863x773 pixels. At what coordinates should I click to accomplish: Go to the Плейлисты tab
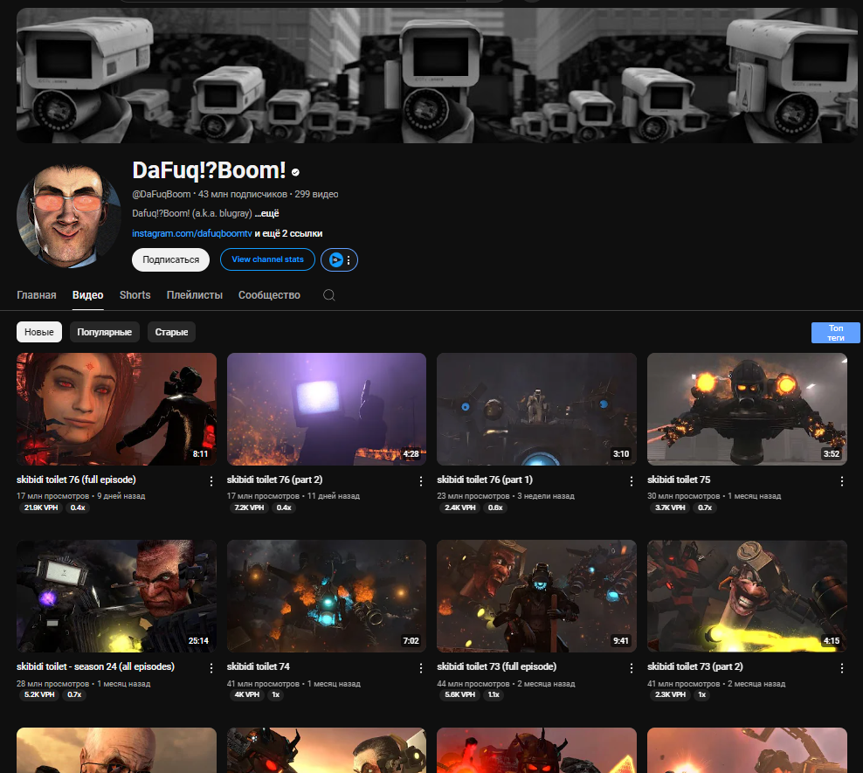(194, 295)
